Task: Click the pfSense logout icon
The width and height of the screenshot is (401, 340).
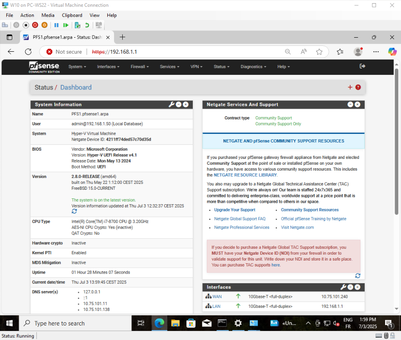Action: pyautogui.click(x=362, y=66)
